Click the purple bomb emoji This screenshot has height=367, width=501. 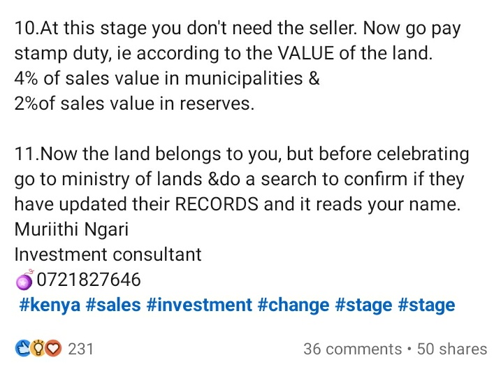point(24,280)
